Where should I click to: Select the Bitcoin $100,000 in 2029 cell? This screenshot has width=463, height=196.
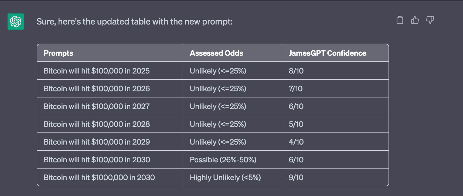click(110, 142)
